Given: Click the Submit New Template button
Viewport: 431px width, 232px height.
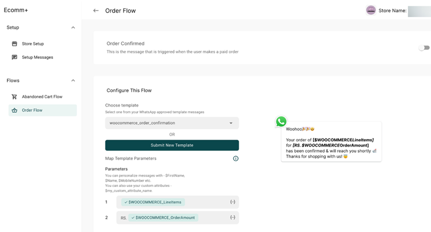Looking at the screenshot, I should (x=172, y=145).
